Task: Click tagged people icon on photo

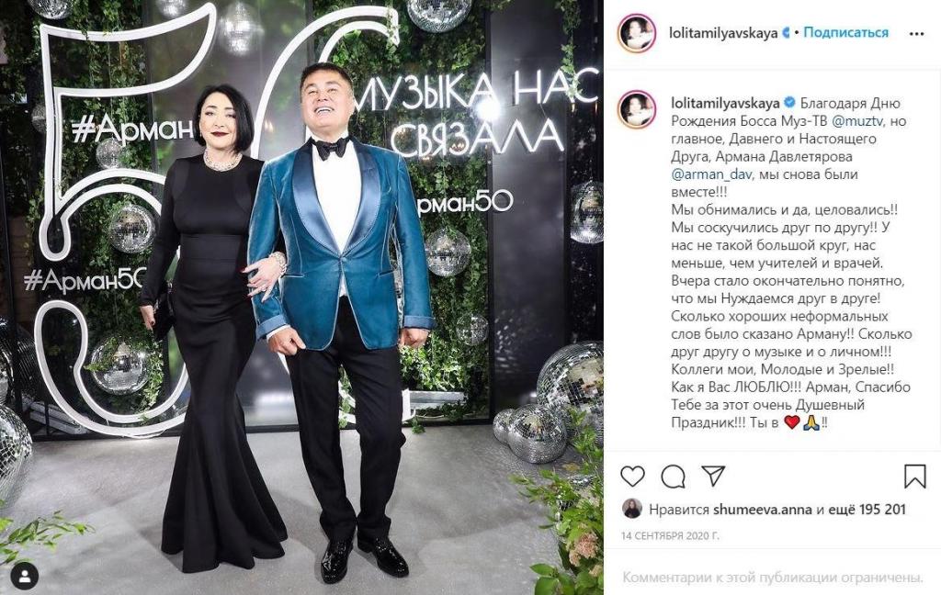Action: 25,577
